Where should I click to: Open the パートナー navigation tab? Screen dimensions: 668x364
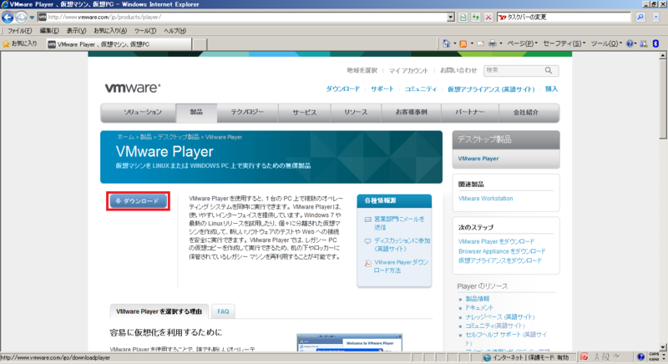point(469,112)
